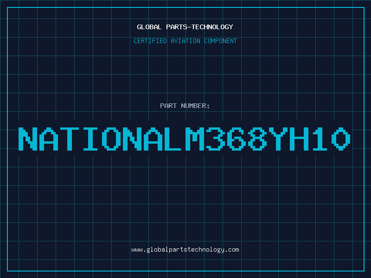This screenshot has height=278, width=371.
Task: Select the word AVIATION in the subtitle
Action: [185, 41]
